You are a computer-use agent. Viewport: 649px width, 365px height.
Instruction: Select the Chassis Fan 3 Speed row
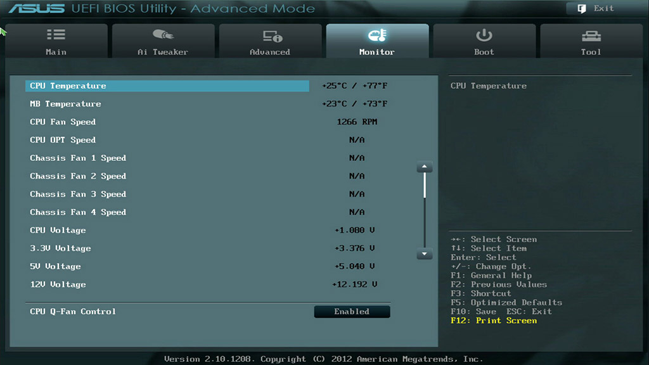[209, 194]
